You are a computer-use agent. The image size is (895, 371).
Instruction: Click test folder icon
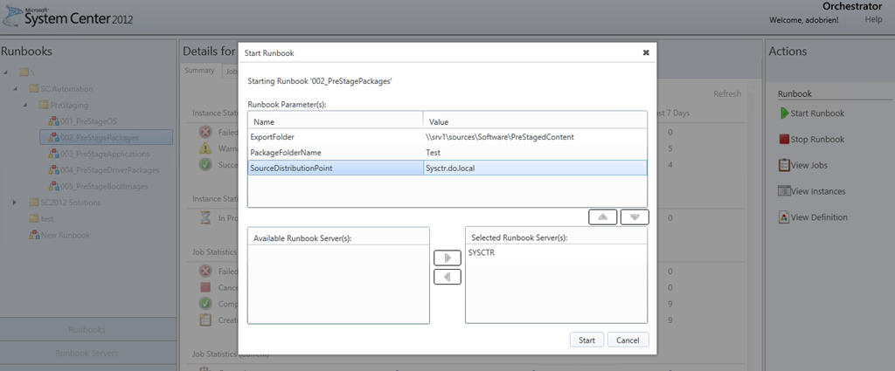pos(34,219)
